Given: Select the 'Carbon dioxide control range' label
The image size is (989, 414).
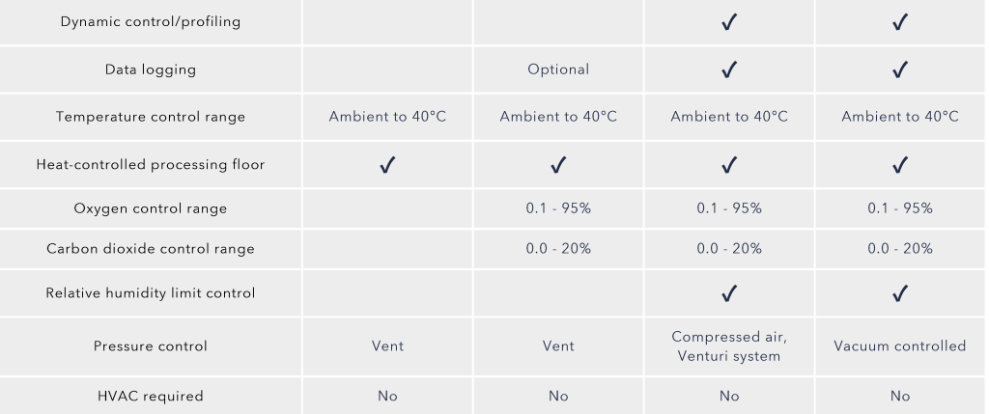Looking at the screenshot, I should pos(151,249).
